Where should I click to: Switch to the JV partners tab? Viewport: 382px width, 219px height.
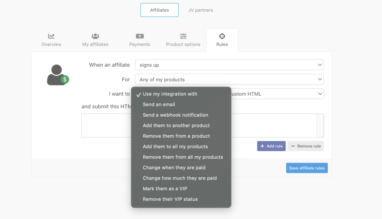pyautogui.click(x=201, y=10)
